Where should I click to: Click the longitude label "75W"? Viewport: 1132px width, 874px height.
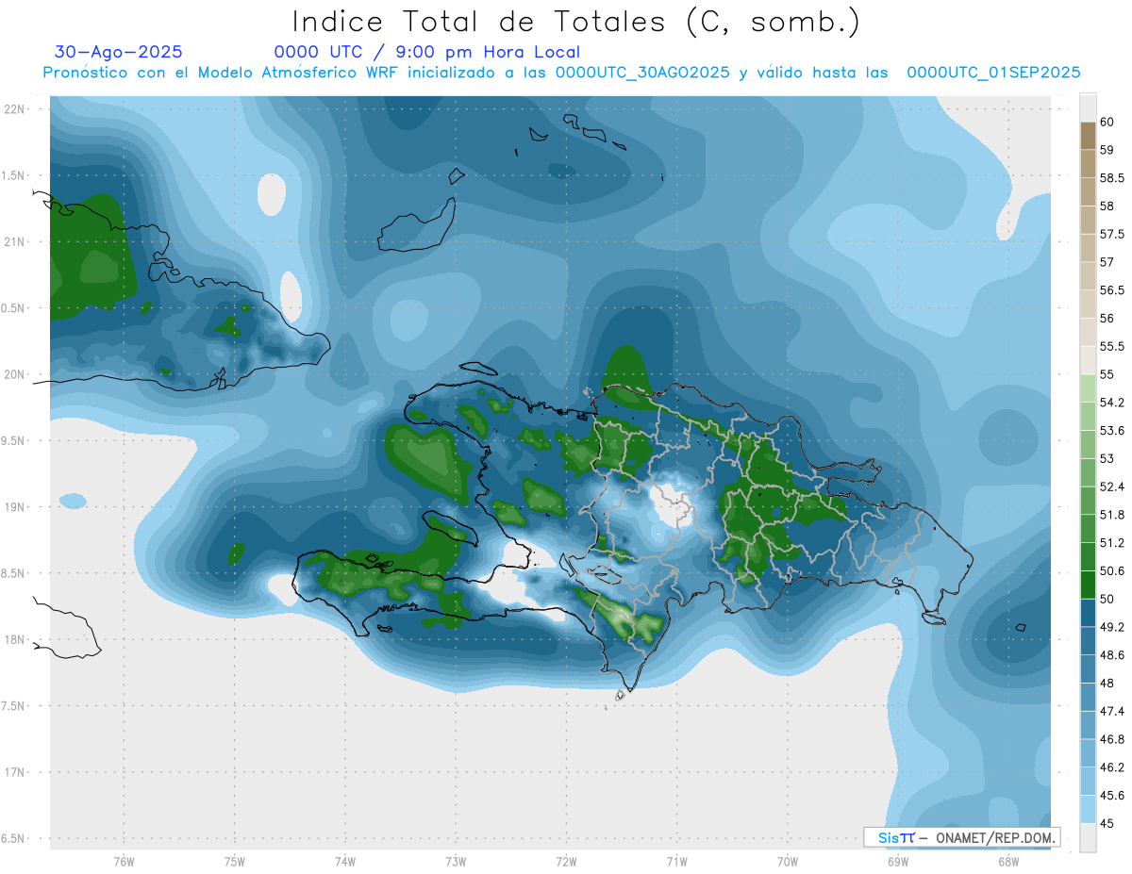click(x=235, y=860)
